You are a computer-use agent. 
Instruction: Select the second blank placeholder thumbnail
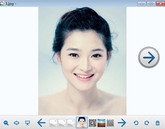62,123
